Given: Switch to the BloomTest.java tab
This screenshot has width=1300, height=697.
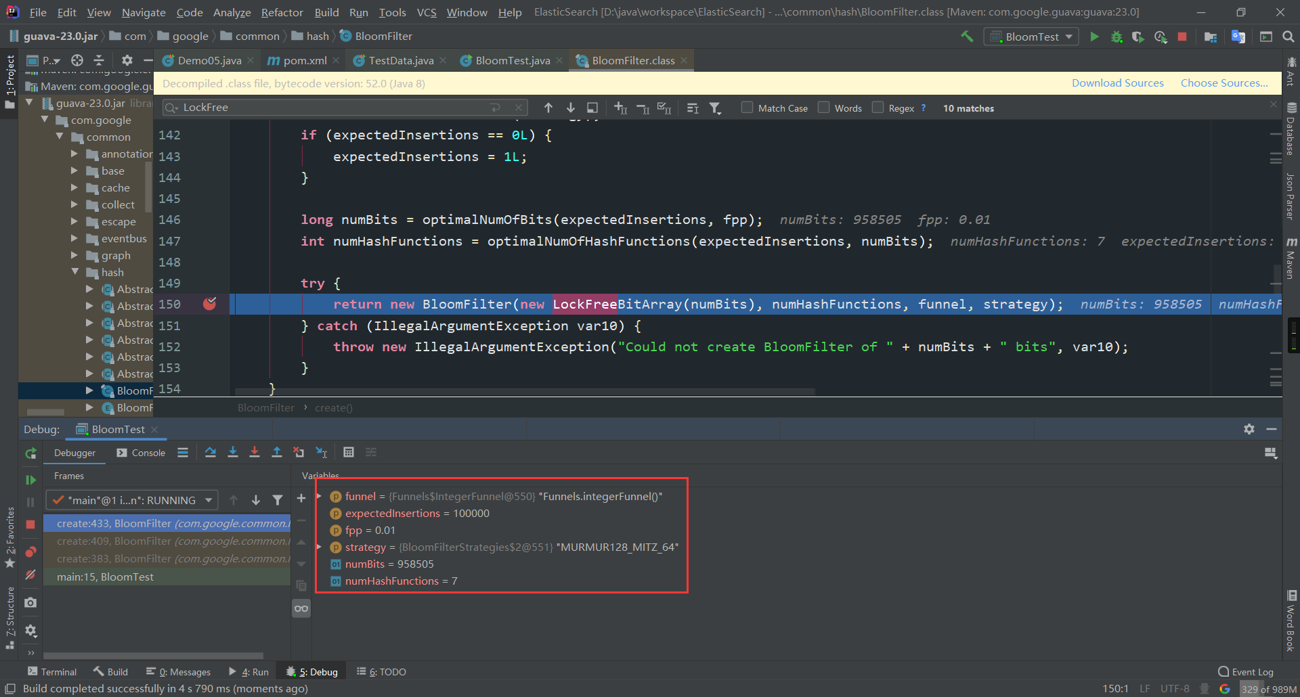Looking at the screenshot, I should pos(512,60).
